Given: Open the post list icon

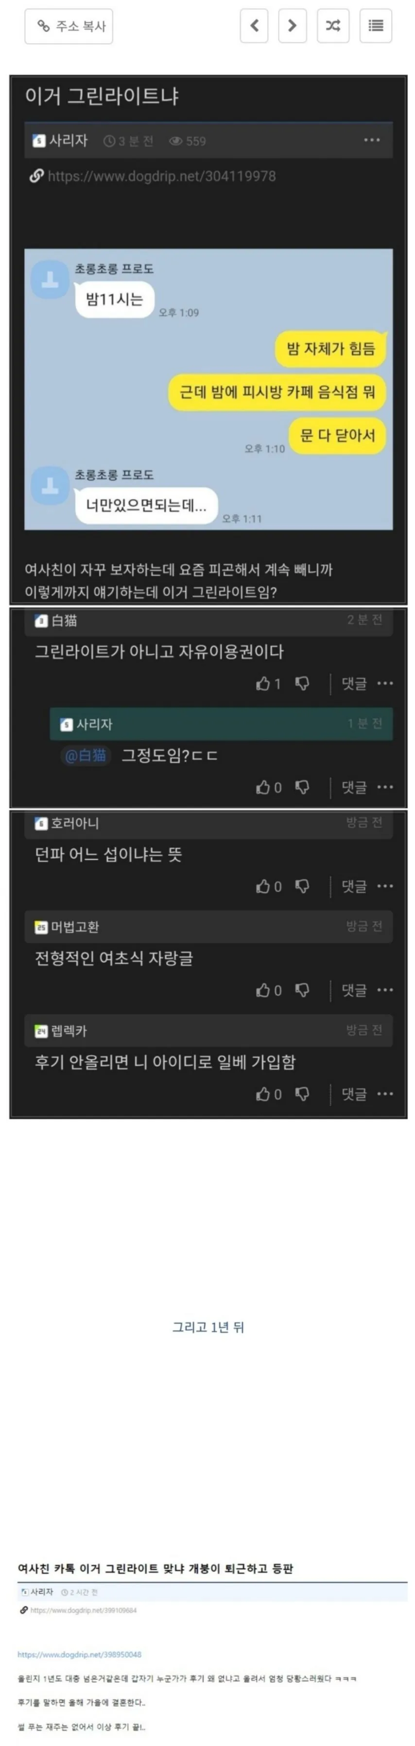Looking at the screenshot, I should (x=376, y=26).
